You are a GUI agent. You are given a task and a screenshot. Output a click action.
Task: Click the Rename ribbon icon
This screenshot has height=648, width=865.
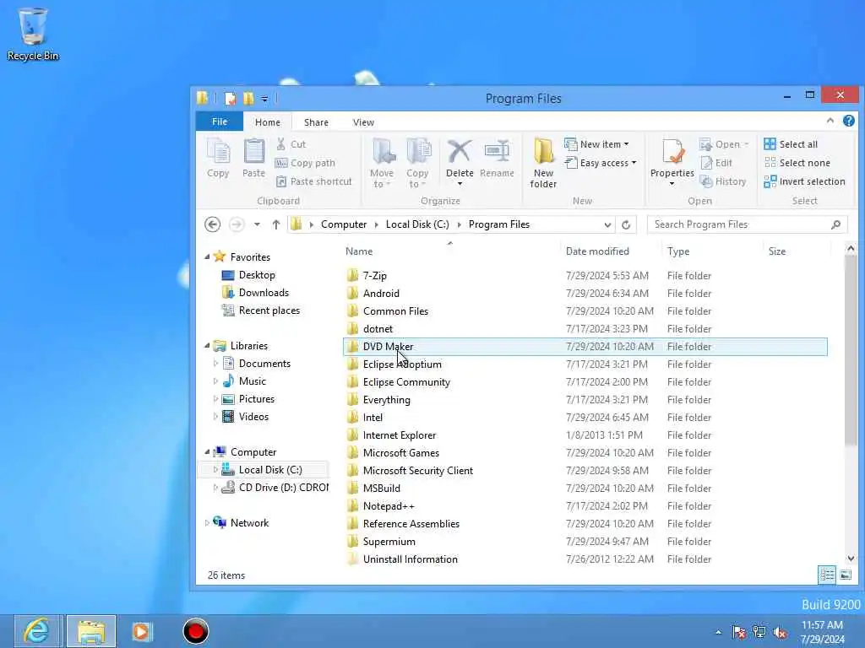[497, 158]
